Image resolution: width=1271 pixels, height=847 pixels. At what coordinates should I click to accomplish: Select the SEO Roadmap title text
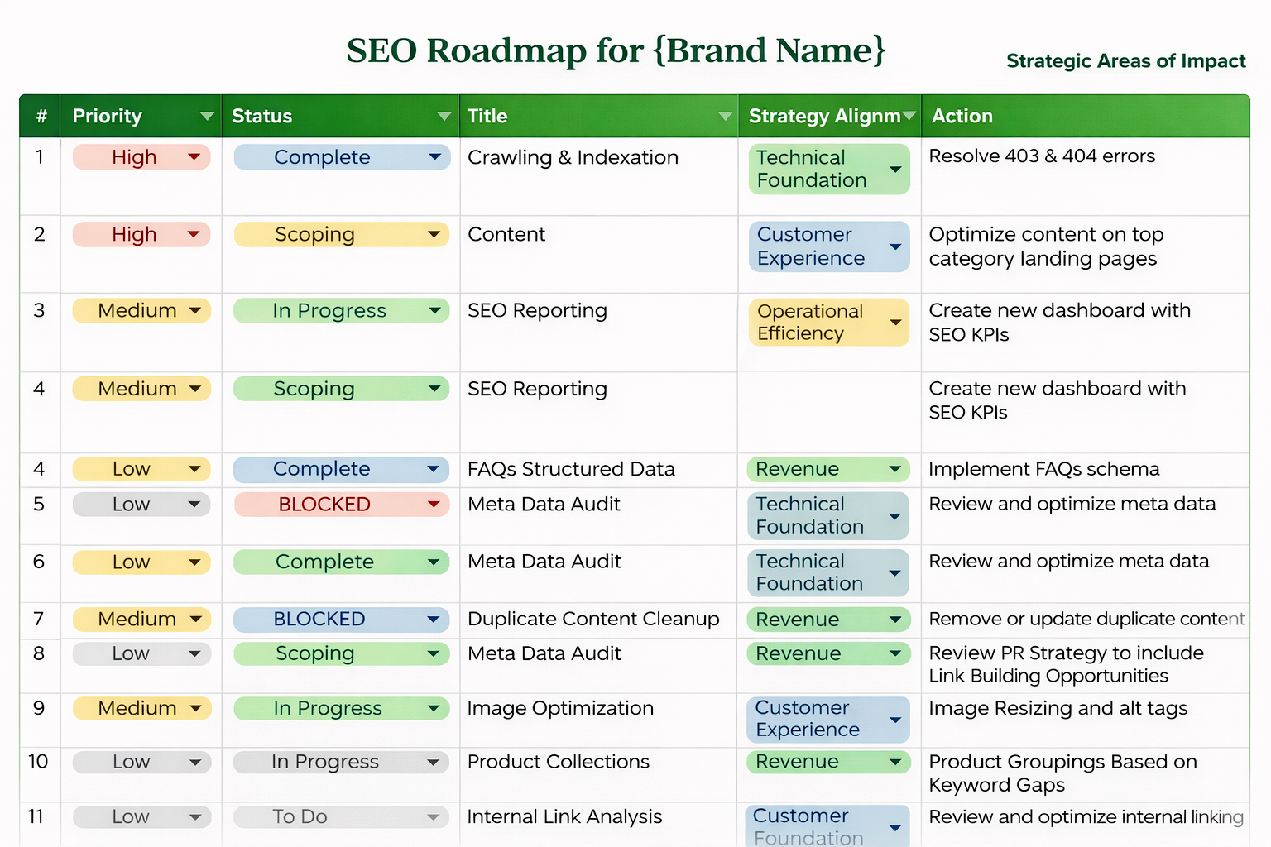(616, 50)
